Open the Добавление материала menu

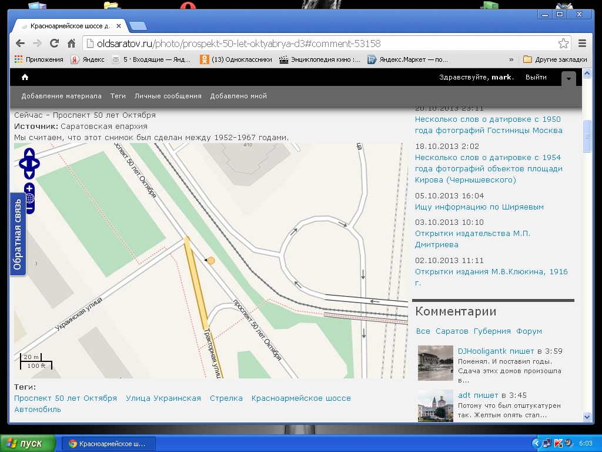pyautogui.click(x=61, y=96)
